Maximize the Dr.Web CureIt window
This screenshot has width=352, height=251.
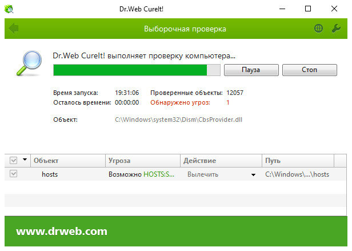click(x=308, y=9)
